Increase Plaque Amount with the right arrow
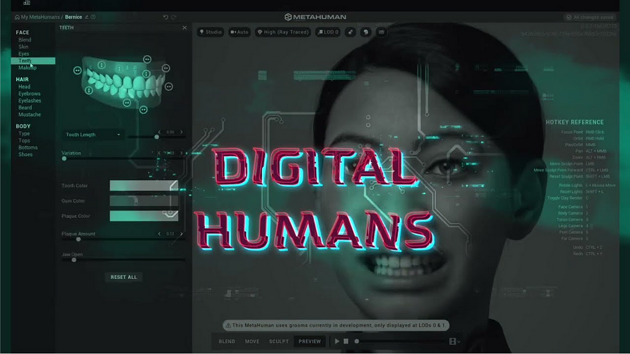 (181, 234)
